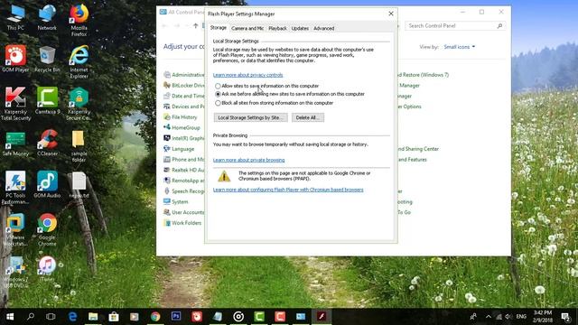
Task: Open PC Tools Performance shortcut
Action: (x=15, y=188)
